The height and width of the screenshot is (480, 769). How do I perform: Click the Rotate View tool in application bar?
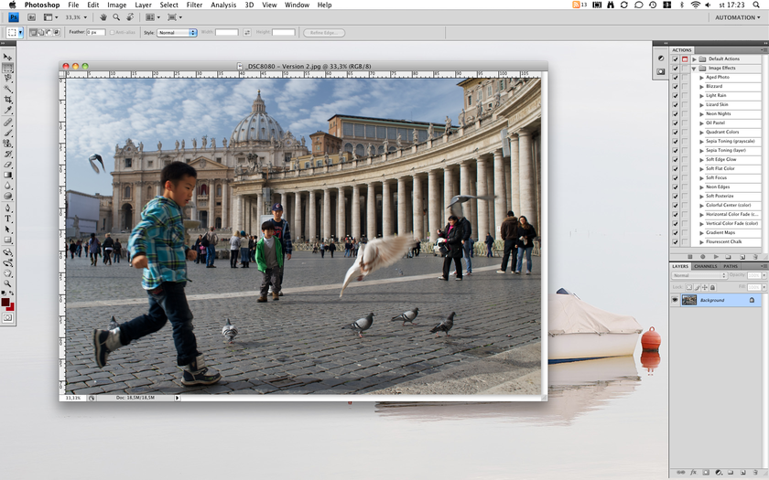pos(130,17)
